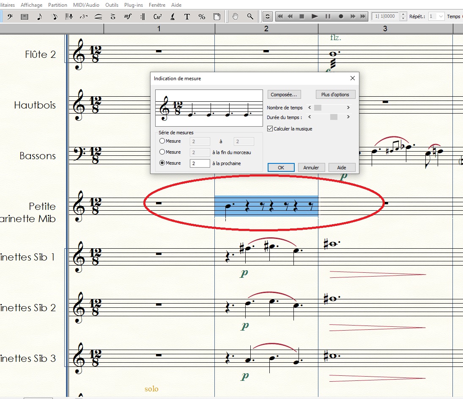The height and width of the screenshot is (399, 463).
Task: Uncheck Calculer la musique checkbox
Action: pos(271,129)
